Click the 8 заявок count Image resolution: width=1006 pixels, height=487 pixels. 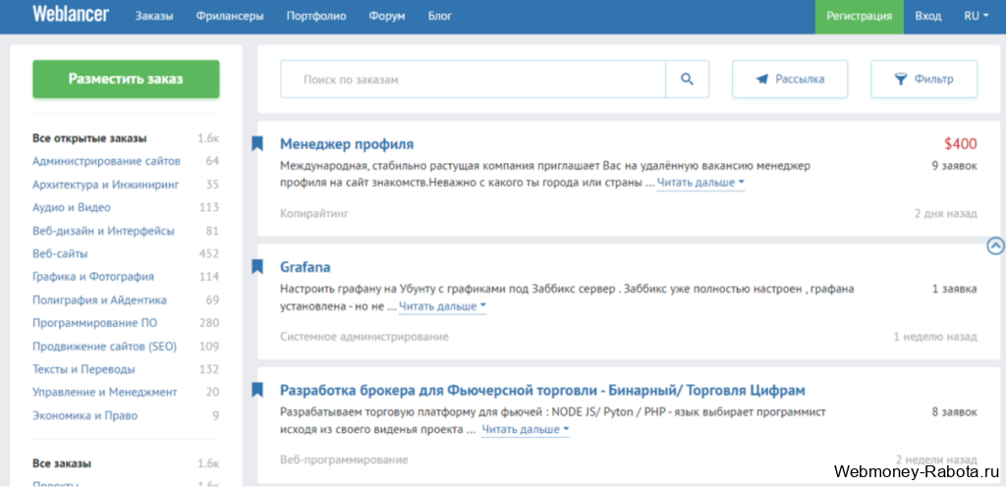955,412
